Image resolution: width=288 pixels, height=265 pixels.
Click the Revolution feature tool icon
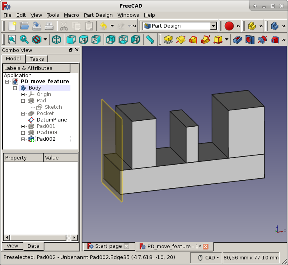[x=181, y=40]
